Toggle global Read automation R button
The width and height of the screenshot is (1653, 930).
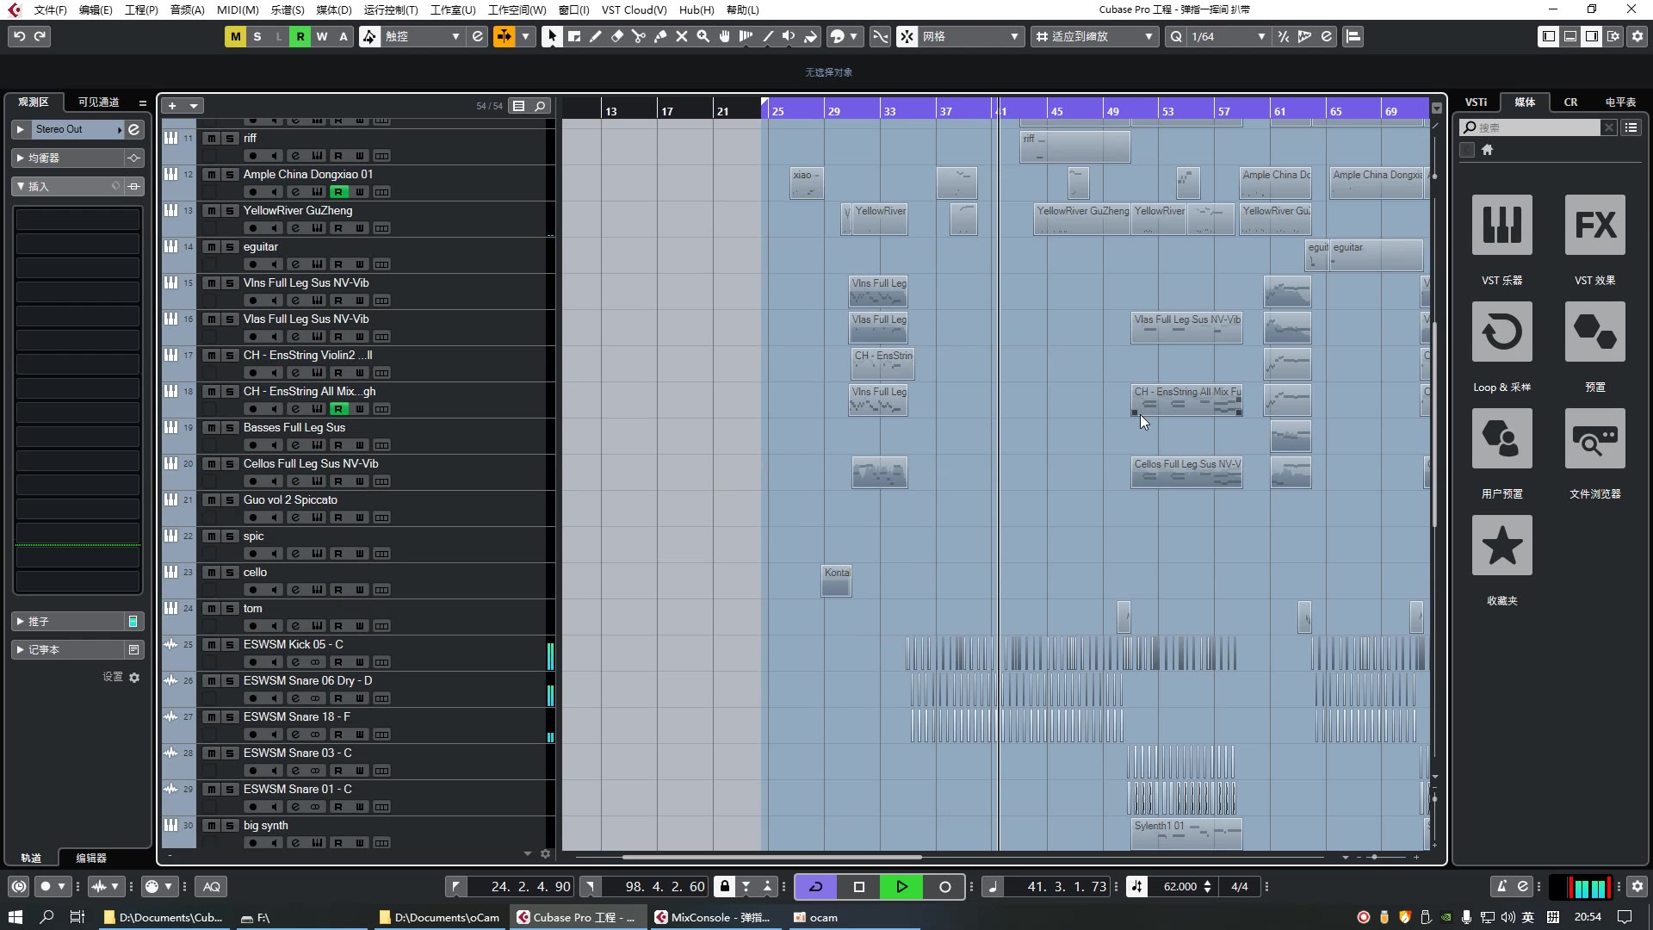pos(300,36)
